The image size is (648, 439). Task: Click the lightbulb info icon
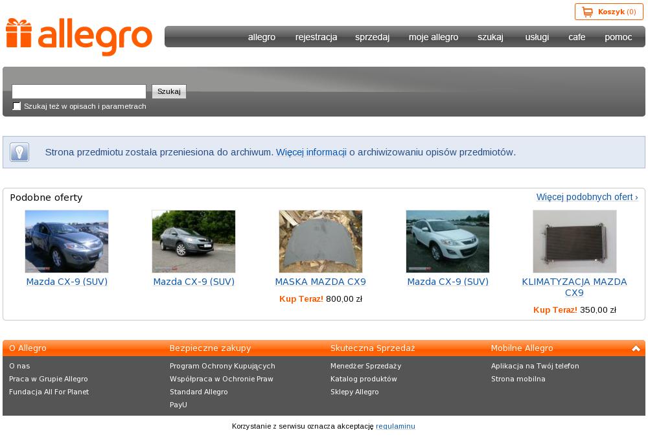19,152
